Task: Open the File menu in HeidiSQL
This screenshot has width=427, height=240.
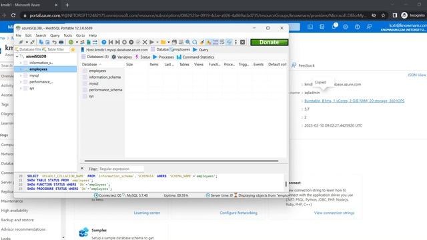Action: coord(18,35)
